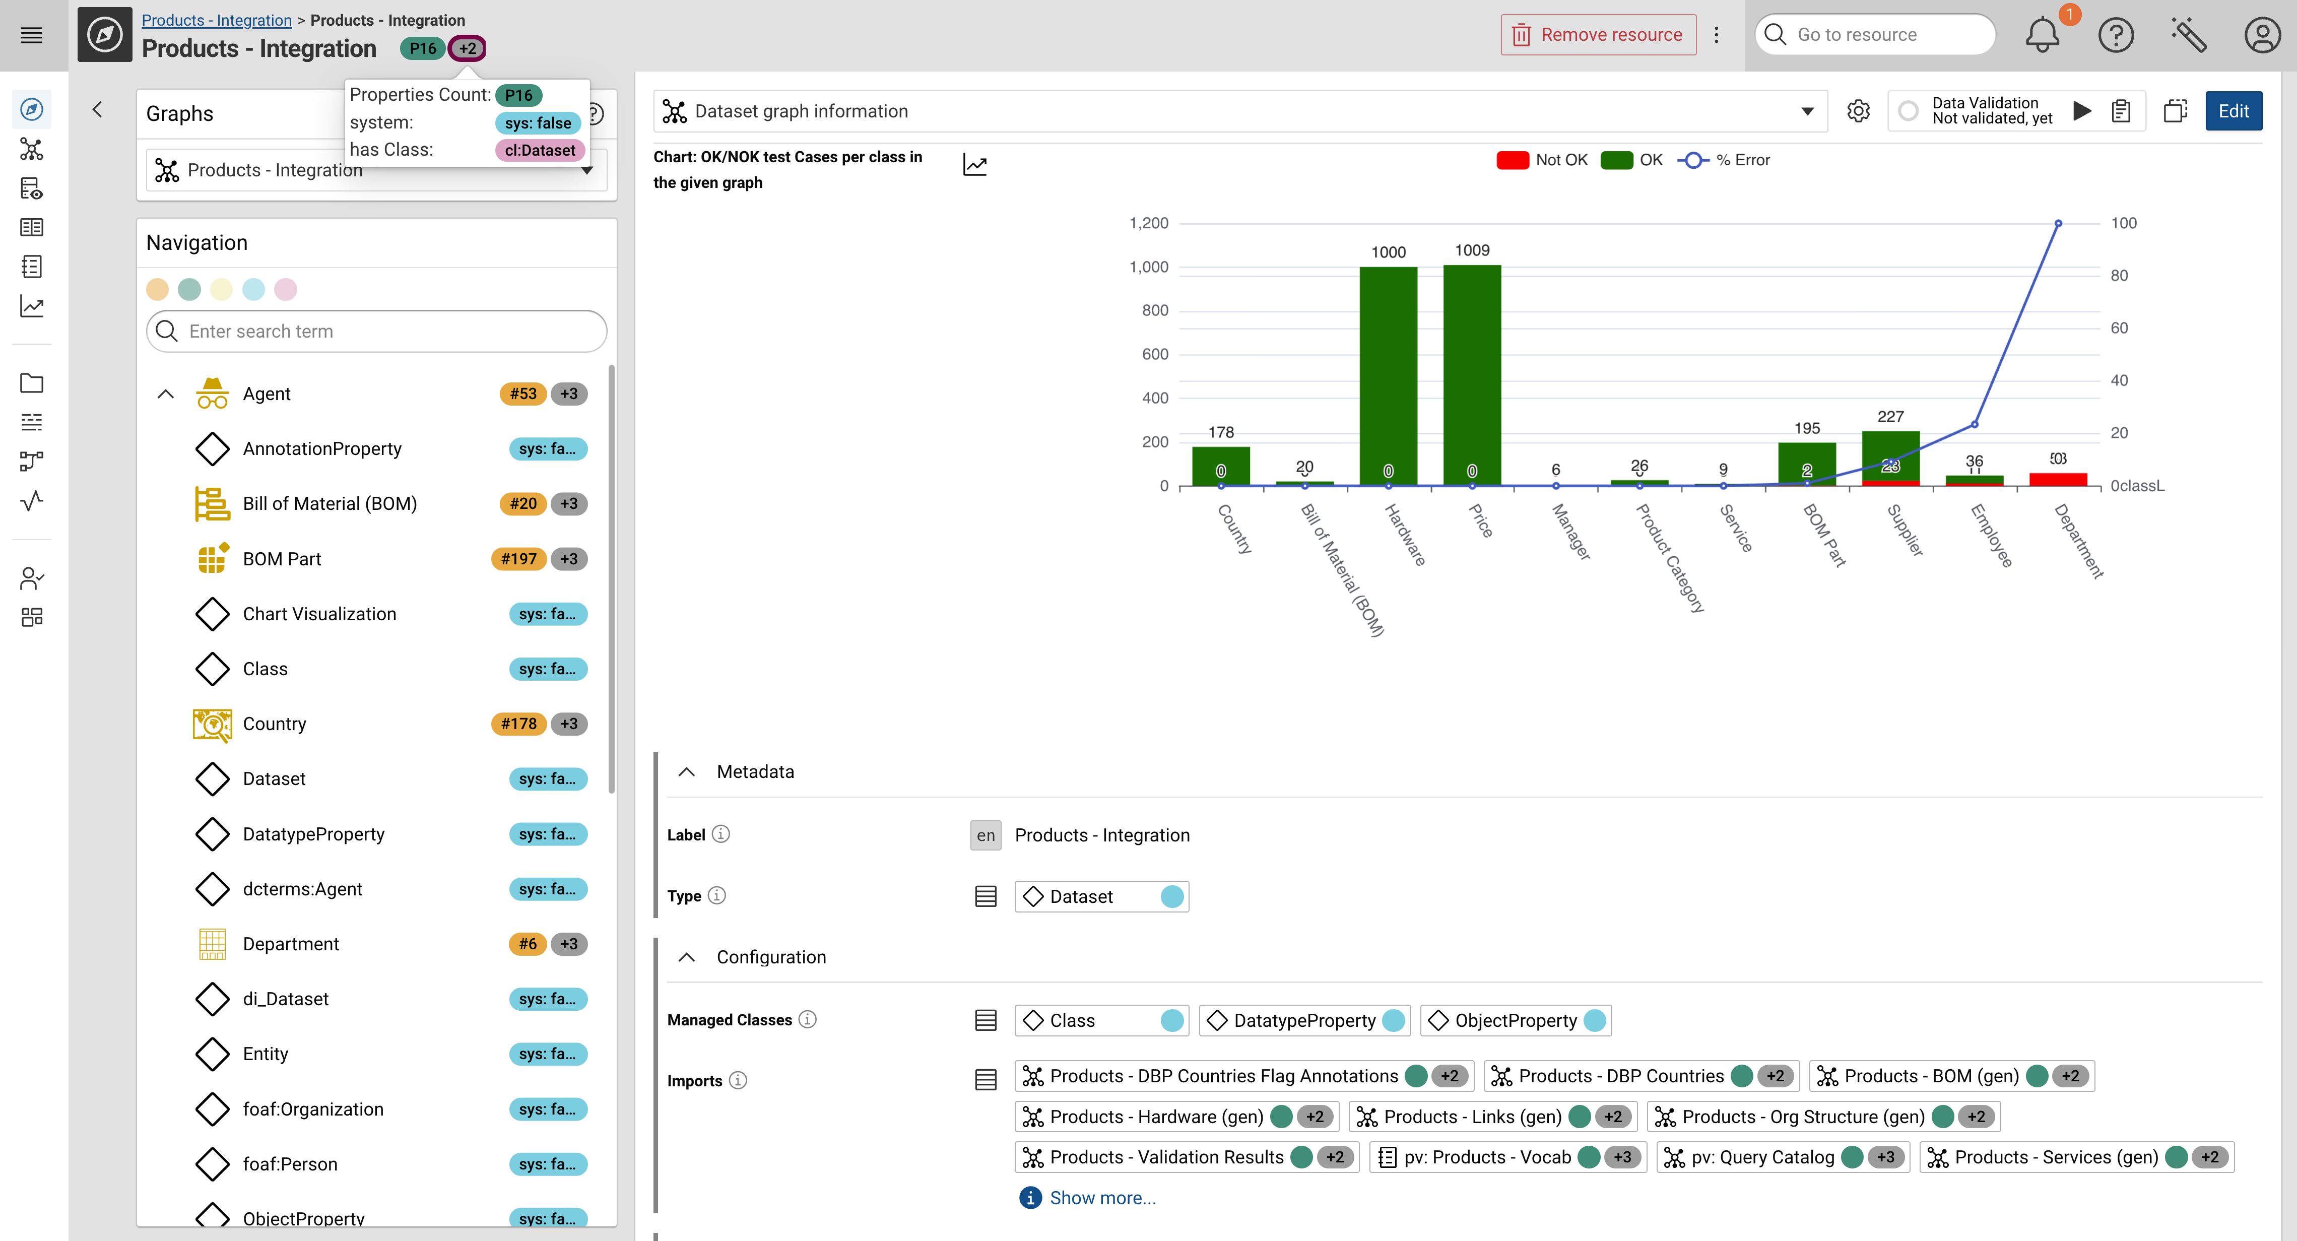This screenshot has height=1241, width=2297.
Task: Click the chart line icon beside the title
Action: [974, 165]
